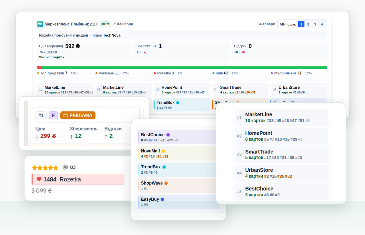365x235 pixels.
Task: Click the Зміни: 0 карток text
Action: click(52, 57)
